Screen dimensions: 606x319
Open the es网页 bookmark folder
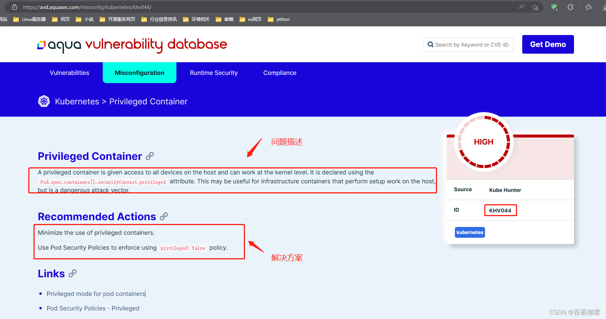point(251,19)
